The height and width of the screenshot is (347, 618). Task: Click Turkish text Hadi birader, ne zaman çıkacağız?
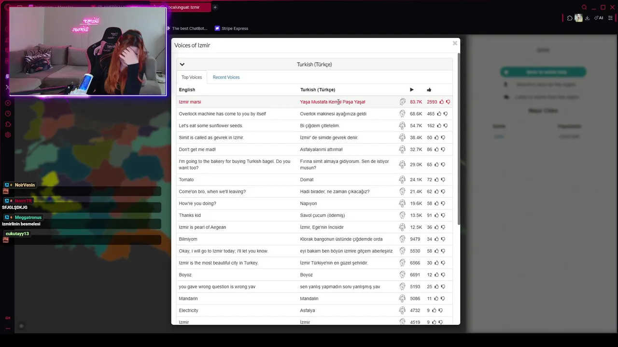tap(335, 191)
